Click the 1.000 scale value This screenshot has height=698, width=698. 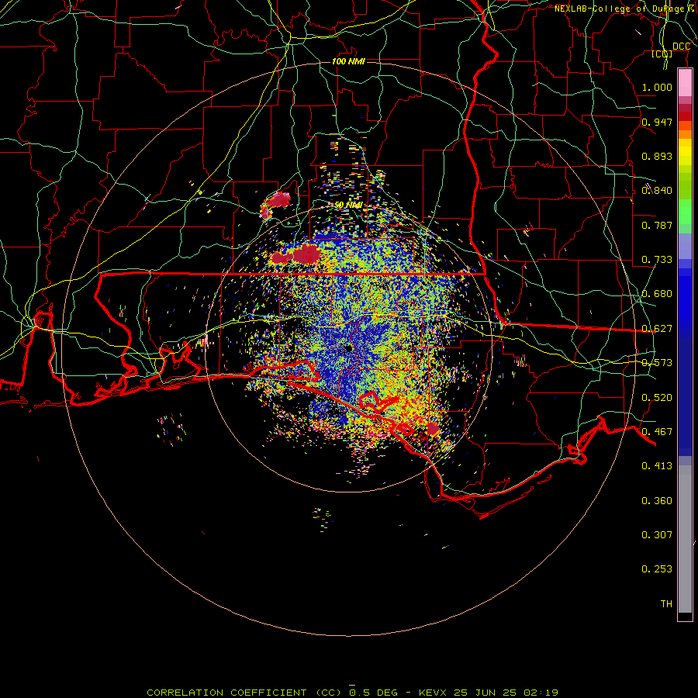[x=657, y=87]
